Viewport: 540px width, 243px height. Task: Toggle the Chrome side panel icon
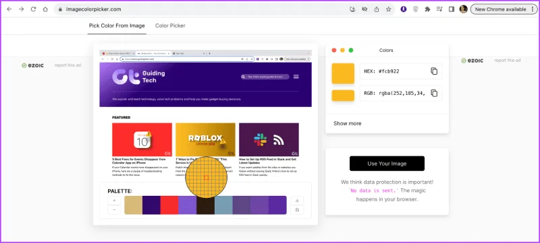coord(452,9)
